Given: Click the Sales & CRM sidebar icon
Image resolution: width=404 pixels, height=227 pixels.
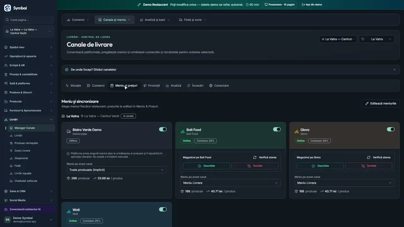Looking at the screenshot, I should point(6,191).
